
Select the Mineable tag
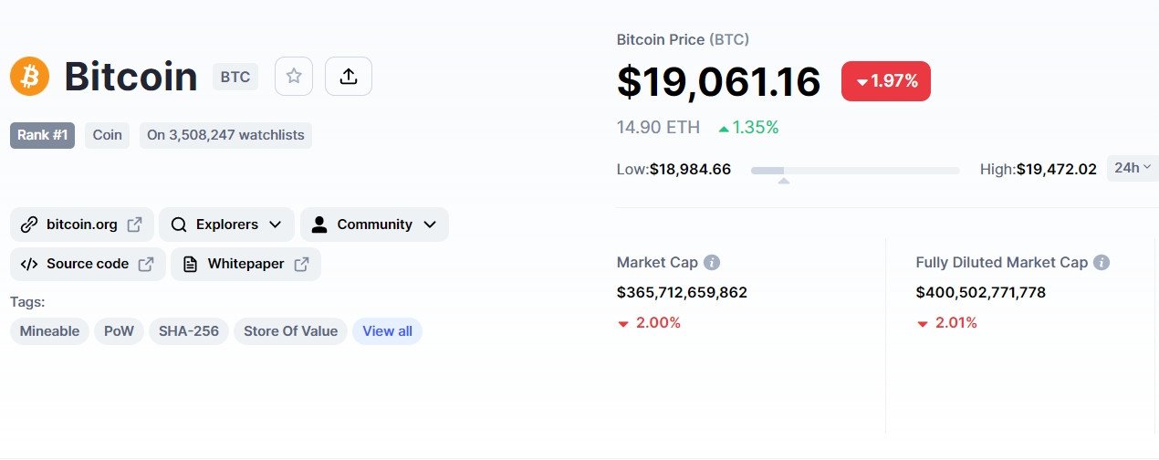49,331
